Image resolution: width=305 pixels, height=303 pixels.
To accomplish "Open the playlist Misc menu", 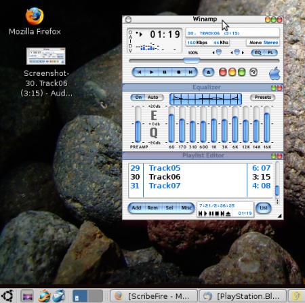I will pyautogui.click(x=186, y=207).
